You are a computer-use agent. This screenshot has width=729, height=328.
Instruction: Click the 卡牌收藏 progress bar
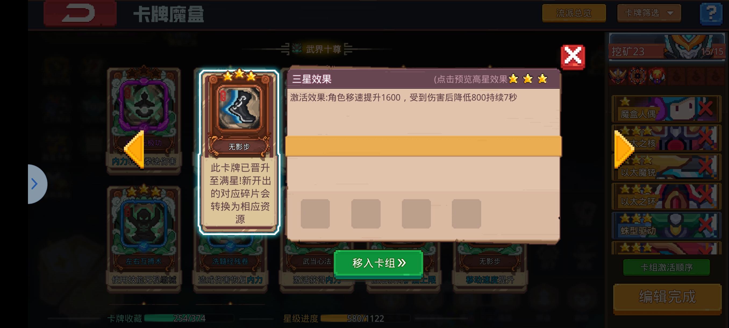[x=189, y=318]
